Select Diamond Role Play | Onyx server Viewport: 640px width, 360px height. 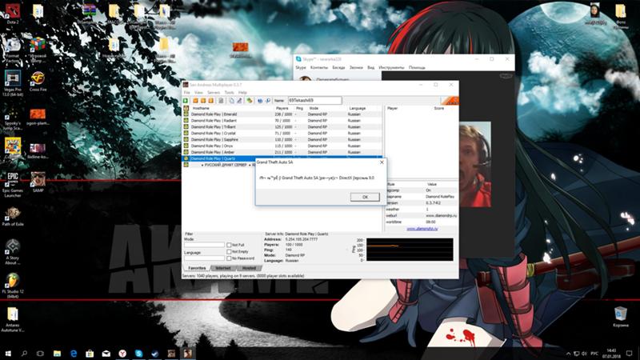[282, 146]
